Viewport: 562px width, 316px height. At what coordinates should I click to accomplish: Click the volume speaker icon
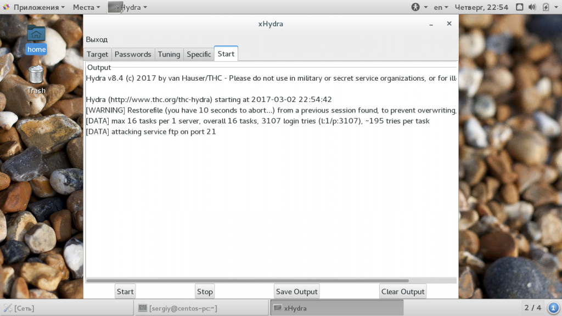(x=532, y=7)
